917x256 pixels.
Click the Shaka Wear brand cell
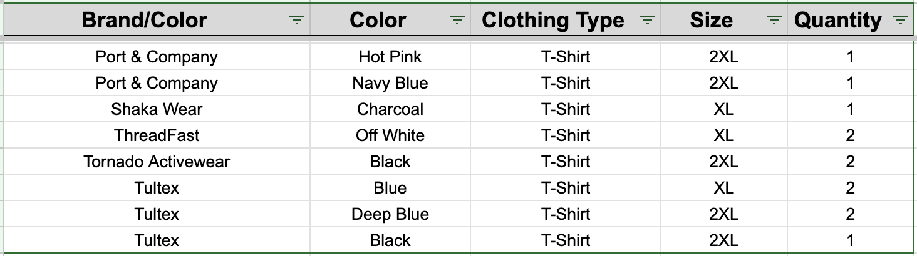[157, 109]
